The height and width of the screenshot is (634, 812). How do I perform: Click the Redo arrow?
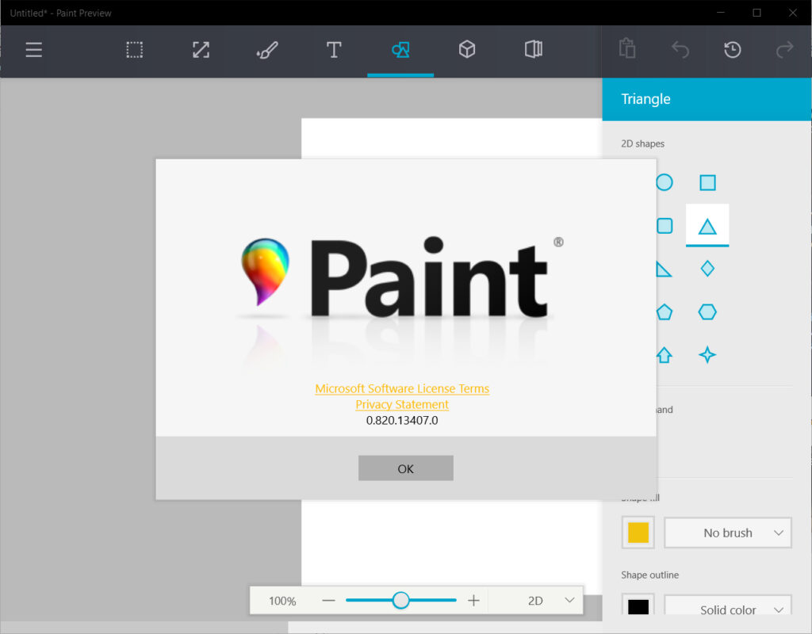(x=784, y=51)
